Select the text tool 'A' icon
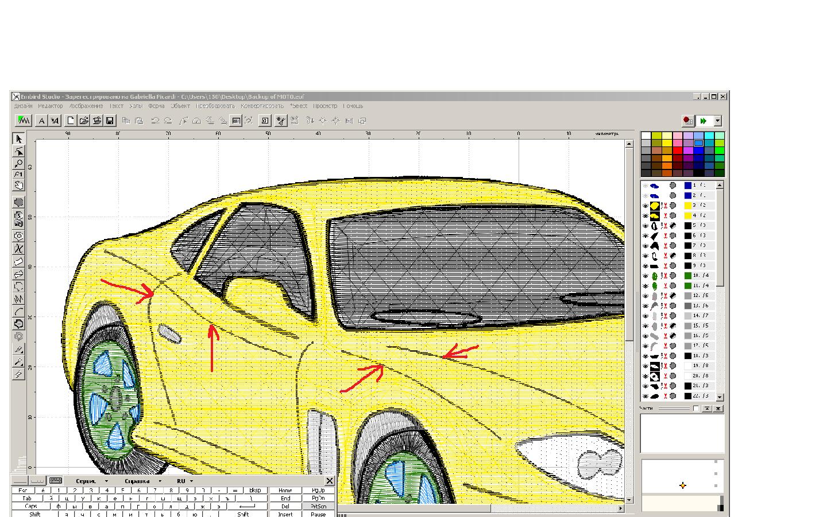Image resolution: width=827 pixels, height=517 pixels. tap(41, 121)
